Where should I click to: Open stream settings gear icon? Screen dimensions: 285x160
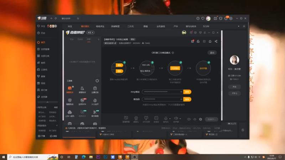tap(201, 119)
